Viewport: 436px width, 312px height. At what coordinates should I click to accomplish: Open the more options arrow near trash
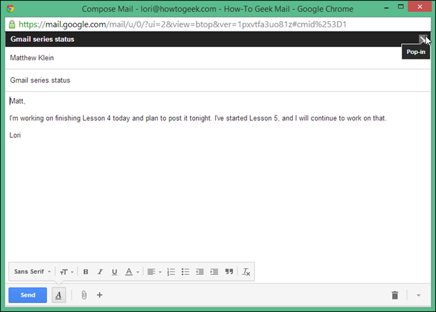coord(419,295)
